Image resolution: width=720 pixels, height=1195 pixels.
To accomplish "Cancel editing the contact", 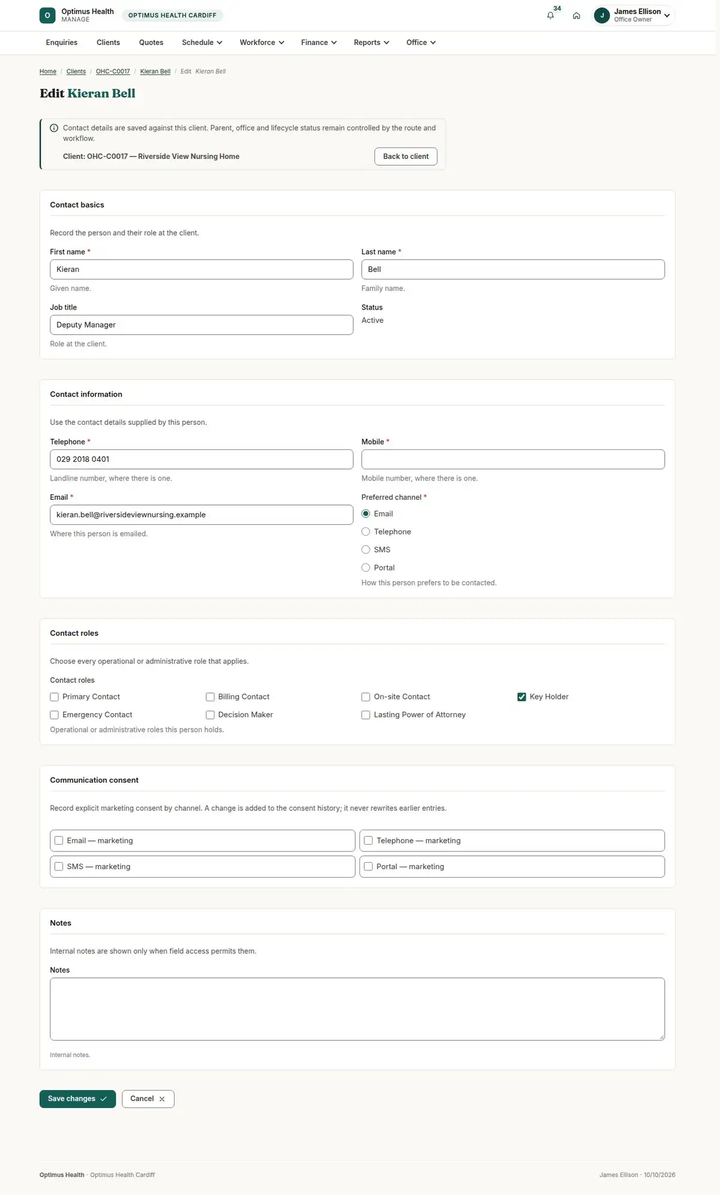I will [x=148, y=1099].
